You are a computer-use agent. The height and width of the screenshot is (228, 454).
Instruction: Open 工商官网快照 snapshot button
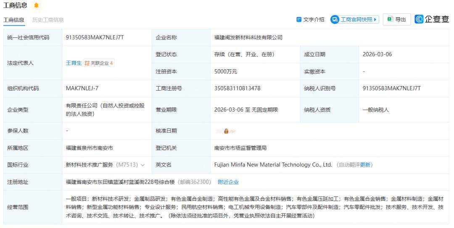tap(355, 19)
